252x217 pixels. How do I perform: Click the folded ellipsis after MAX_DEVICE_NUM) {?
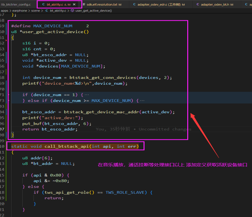coord(142,101)
